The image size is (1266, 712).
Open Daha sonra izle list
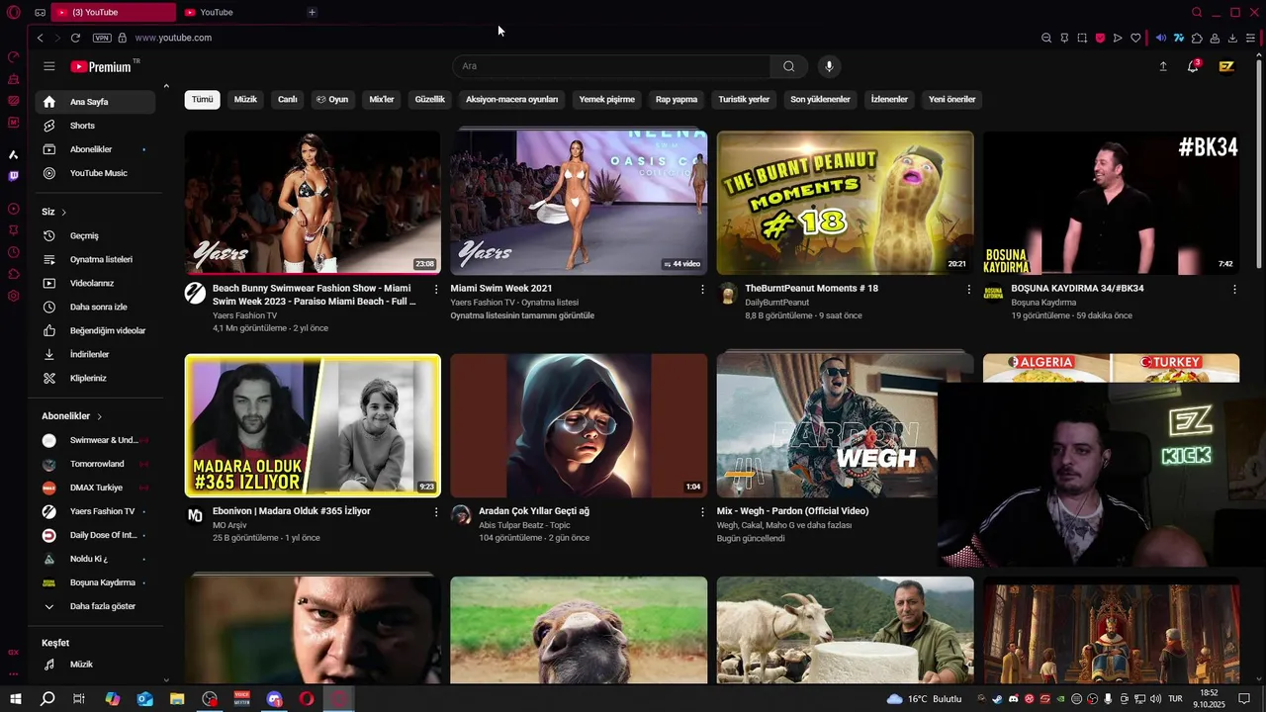point(96,307)
